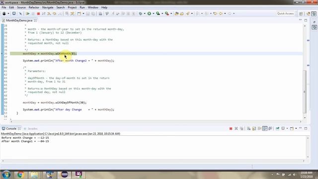Click the Resume debug icon in the toolbar

pos(28,13)
